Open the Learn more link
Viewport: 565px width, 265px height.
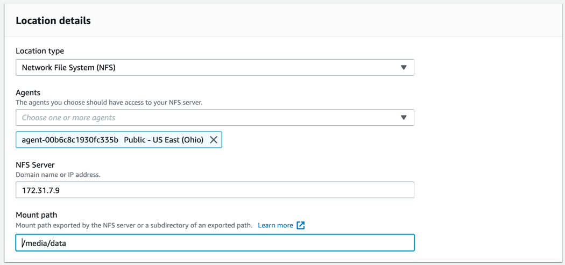coord(276,225)
